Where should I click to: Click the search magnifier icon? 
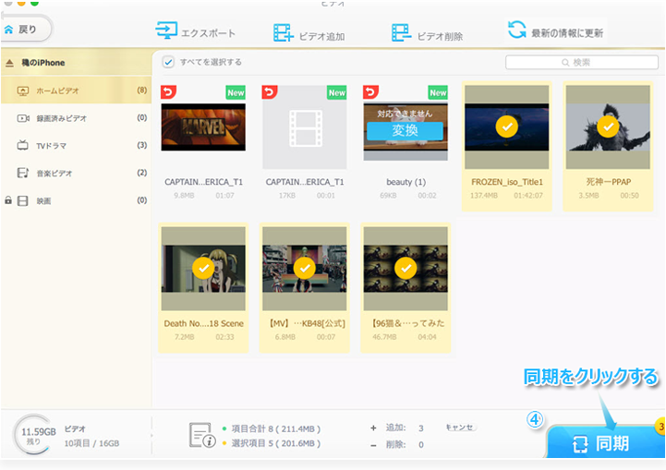[x=565, y=63]
